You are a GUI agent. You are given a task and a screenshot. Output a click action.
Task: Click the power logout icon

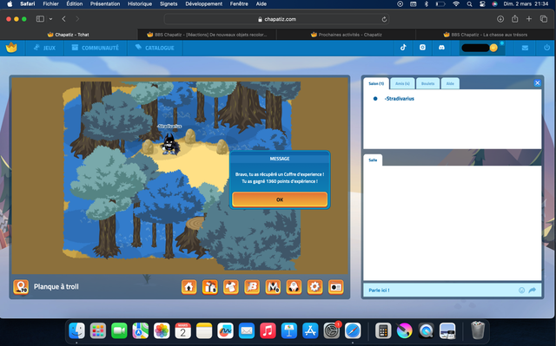tap(546, 48)
